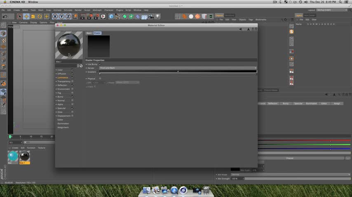Click the orange S icon in side strip

pos(291,32)
